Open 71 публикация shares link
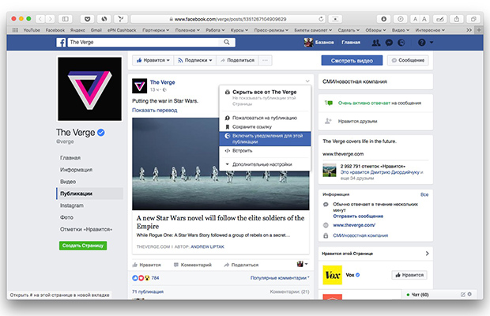Viewport: 490px width, 316px height. coord(148,292)
